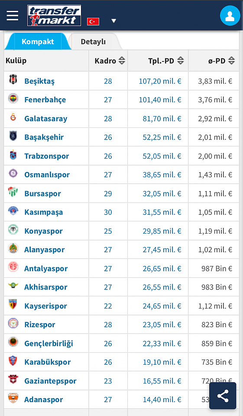This screenshot has width=243, height=416.
Task: Click the Galatasaray club crest
Action: (x=13, y=117)
